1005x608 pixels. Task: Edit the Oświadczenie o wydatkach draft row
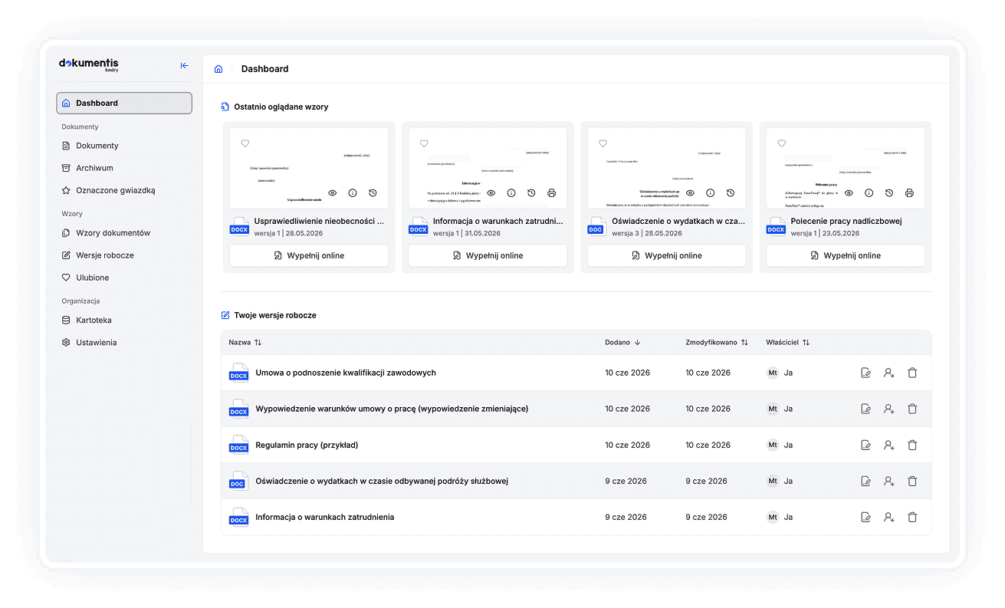(866, 481)
